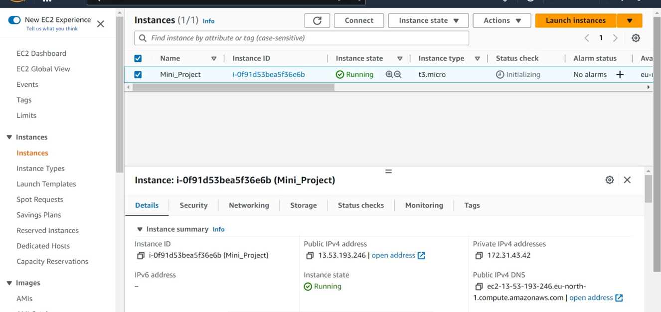Copy the public IPv4 address
The image size is (661, 312).
click(310, 256)
